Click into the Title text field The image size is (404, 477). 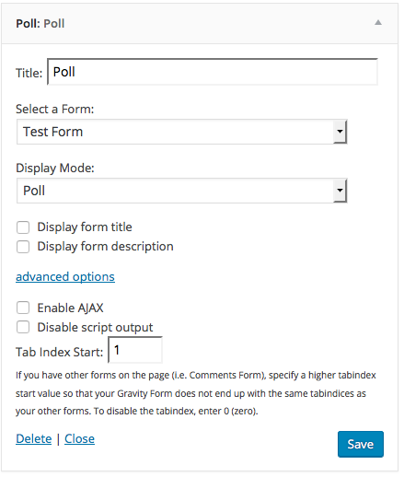213,72
